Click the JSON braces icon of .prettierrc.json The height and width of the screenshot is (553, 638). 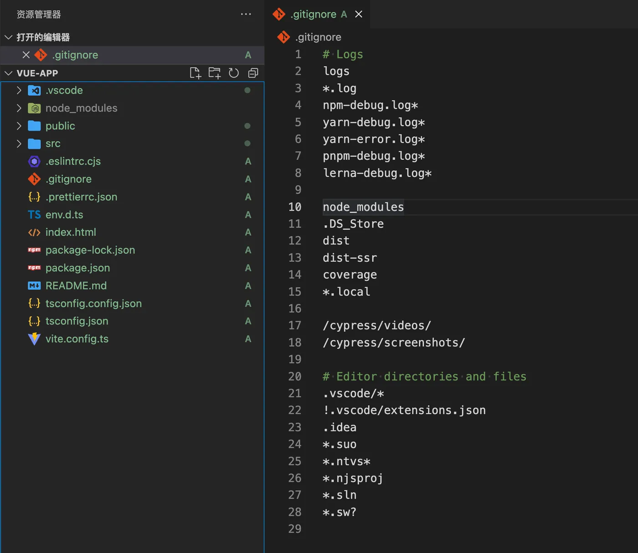[34, 197]
